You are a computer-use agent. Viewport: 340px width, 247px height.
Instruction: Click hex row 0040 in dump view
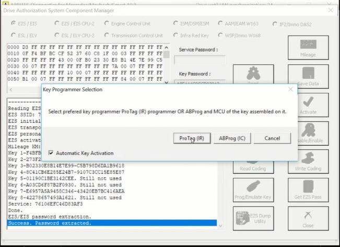85,72
